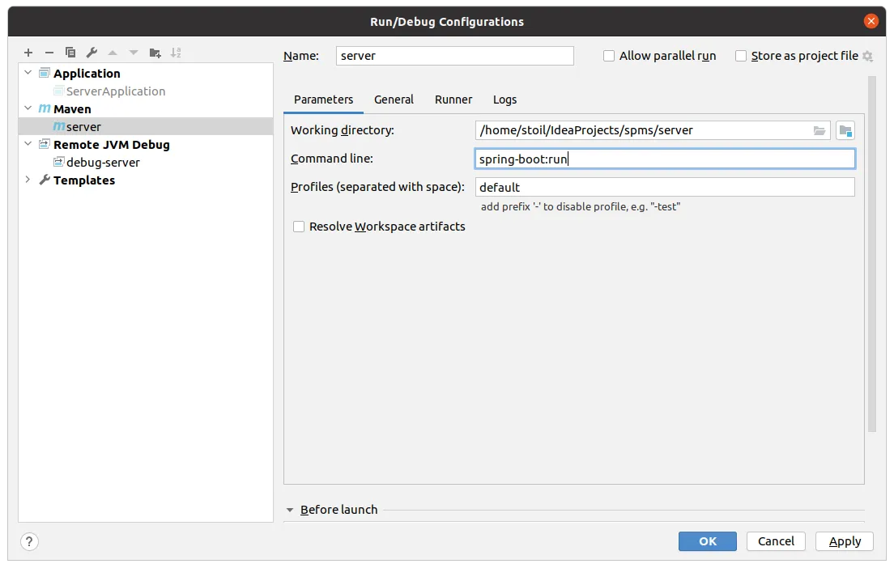Click the Profiles input field
This screenshot has width=894, height=568.
(x=665, y=187)
